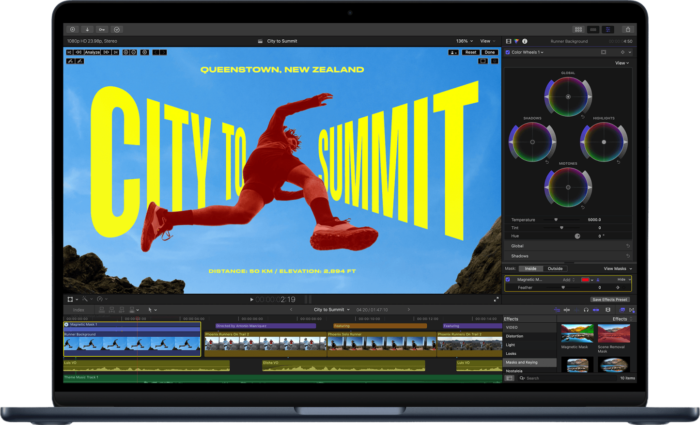Select the Scene Removal Mask thumbnail
Viewport: 700px width, 425px height.
coord(614,333)
